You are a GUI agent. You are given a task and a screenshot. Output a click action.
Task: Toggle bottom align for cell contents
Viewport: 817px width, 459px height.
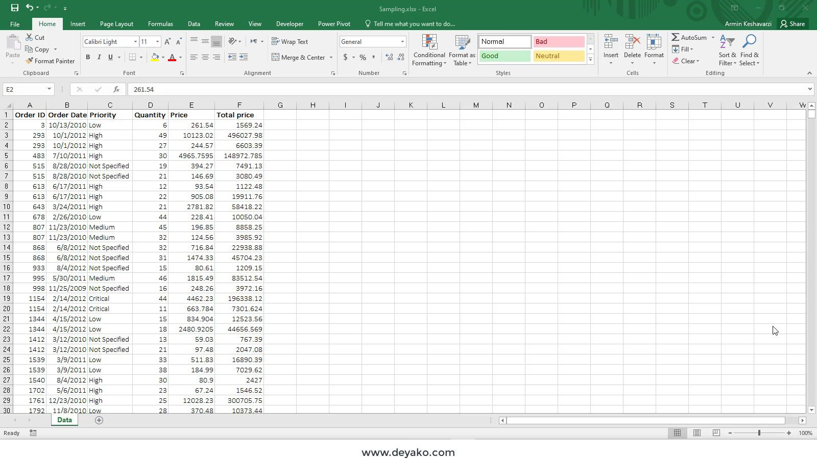[217, 41]
